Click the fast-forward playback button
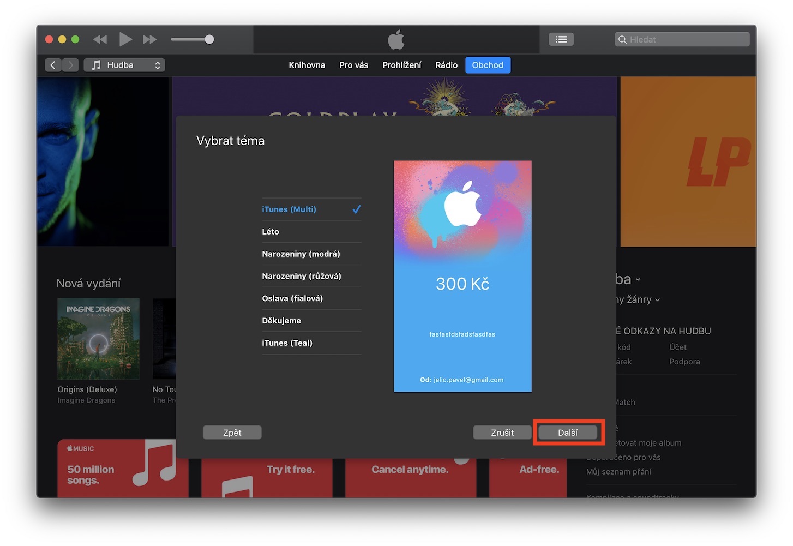Screen dimensions: 793x546 point(150,39)
